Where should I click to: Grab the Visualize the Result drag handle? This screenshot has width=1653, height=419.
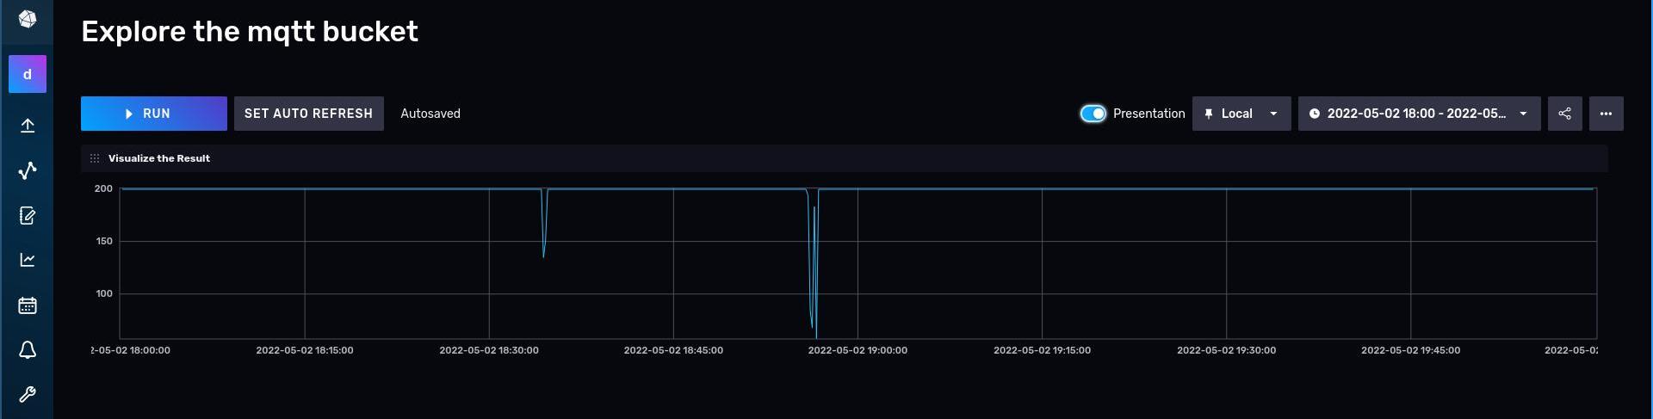click(x=95, y=158)
